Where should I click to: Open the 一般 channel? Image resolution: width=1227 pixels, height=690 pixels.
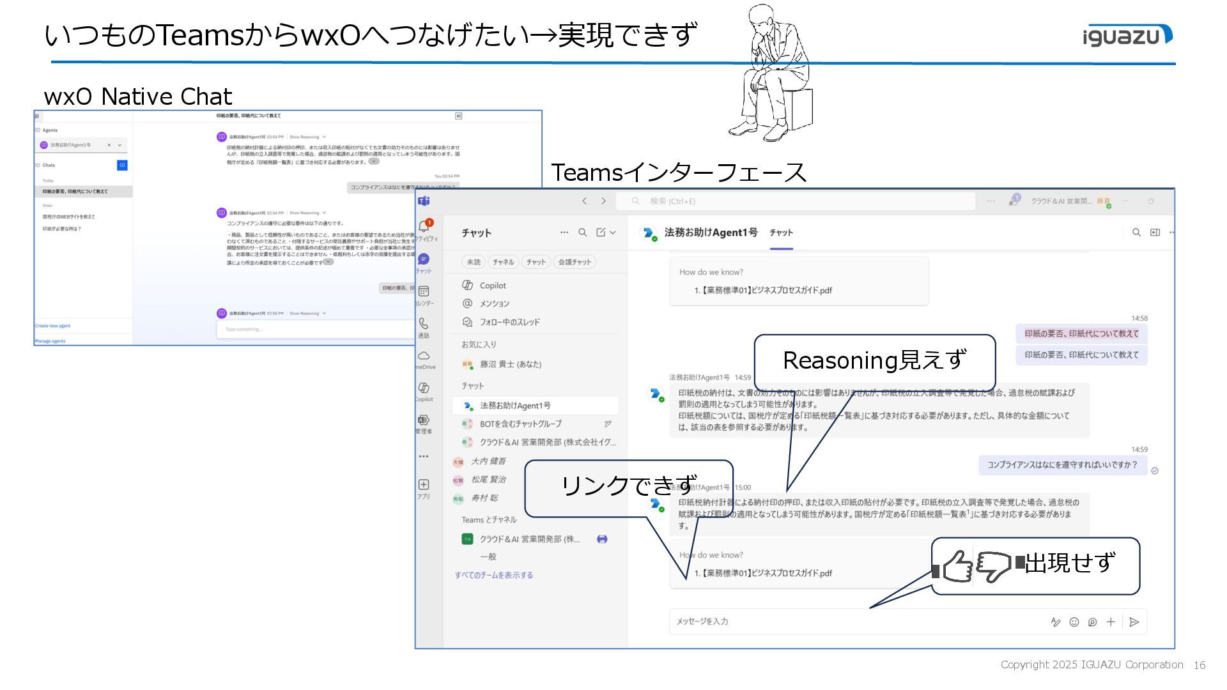tap(488, 557)
